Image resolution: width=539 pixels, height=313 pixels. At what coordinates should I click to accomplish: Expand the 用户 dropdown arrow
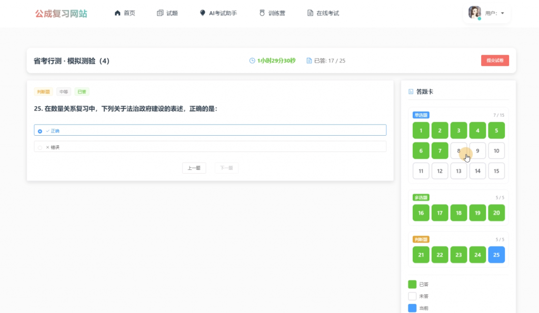(503, 13)
